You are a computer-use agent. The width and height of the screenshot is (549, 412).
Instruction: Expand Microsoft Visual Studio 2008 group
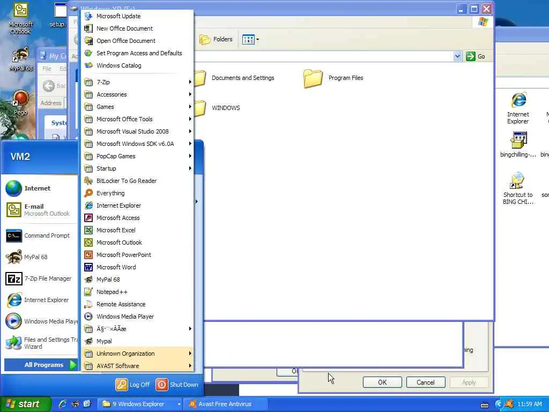pyautogui.click(x=137, y=131)
